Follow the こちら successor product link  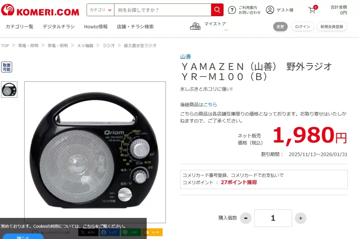click(210, 105)
